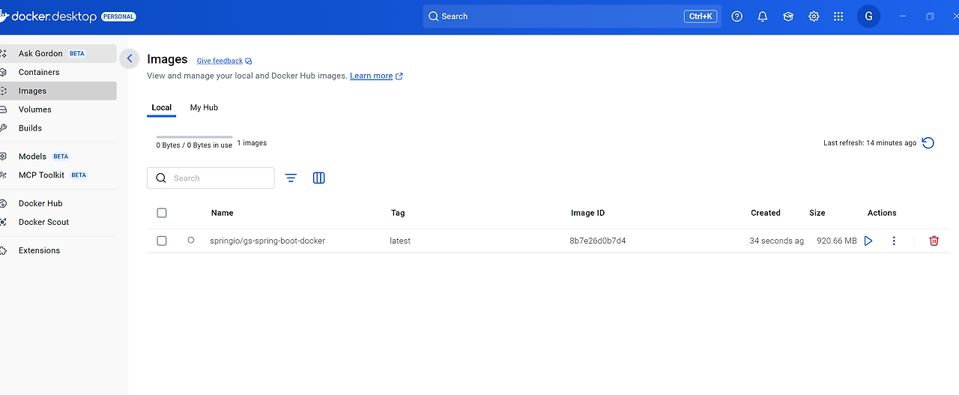The width and height of the screenshot is (959, 395).
Task: Select all images with header checkbox
Action: 162,213
